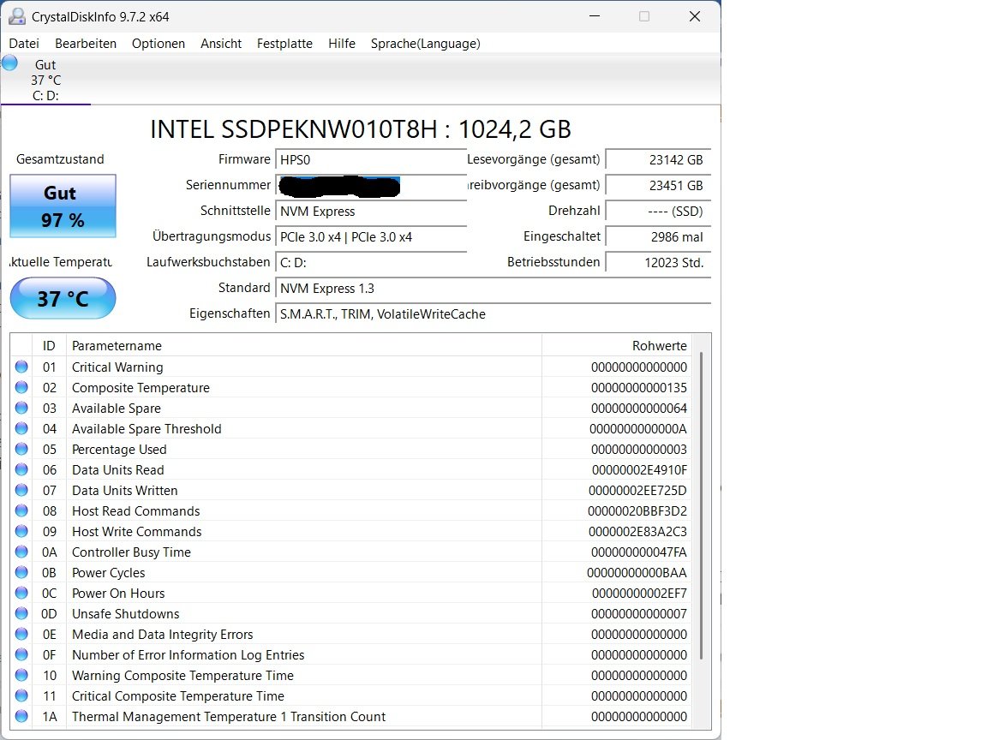
Task: Click the Eingeschaltet value 2986 mal
Action: pos(658,237)
